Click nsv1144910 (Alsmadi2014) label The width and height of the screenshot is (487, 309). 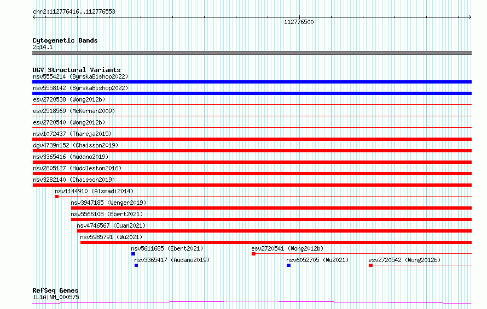94,191
